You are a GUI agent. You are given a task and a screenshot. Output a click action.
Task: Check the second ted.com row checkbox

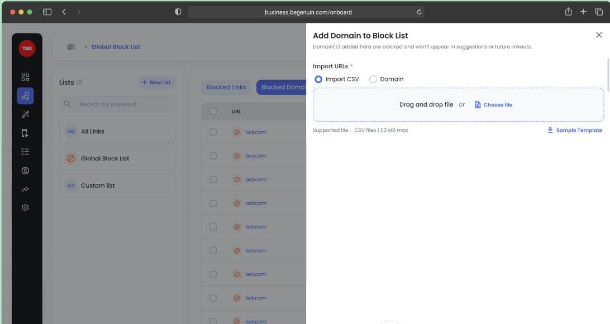(x=213, y=156)
